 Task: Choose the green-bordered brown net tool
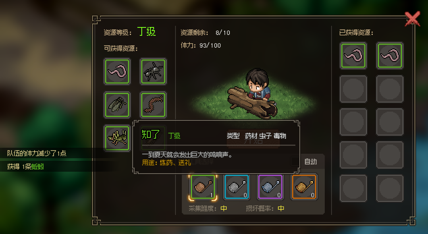click(x=203, y=187)
